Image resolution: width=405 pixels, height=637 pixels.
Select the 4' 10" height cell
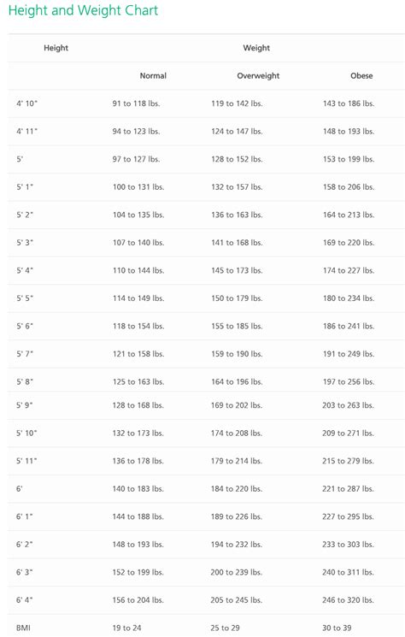pyautogui.click(x=26, y=103)
